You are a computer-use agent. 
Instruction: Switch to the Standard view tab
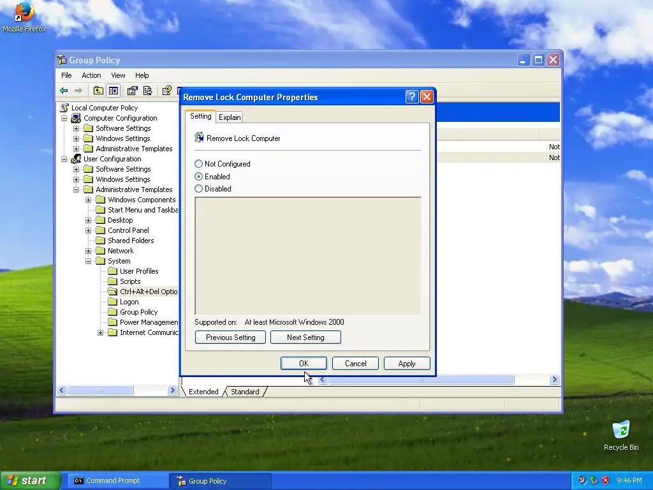pos(245,392)
